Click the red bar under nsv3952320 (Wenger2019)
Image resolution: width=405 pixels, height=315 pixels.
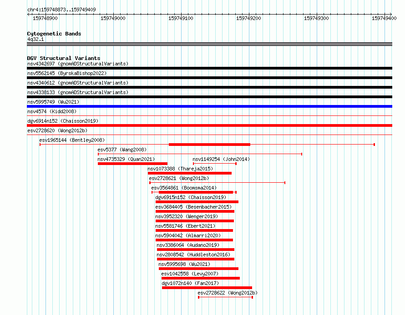pos(194,221)
